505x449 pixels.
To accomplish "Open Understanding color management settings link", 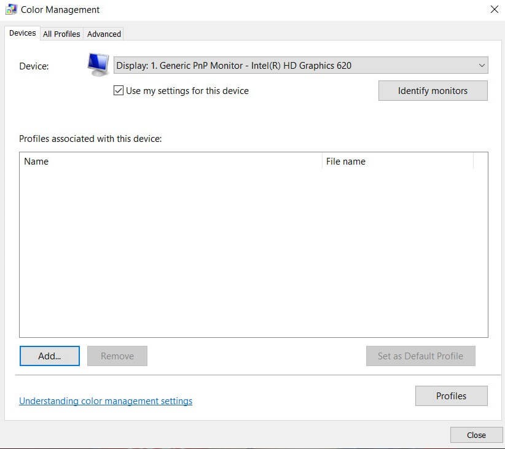I will pyautogui.click(x=106, y=401).
